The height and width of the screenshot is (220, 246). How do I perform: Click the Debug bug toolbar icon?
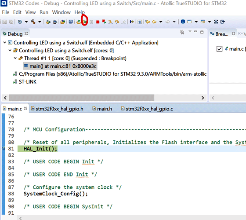55,22
